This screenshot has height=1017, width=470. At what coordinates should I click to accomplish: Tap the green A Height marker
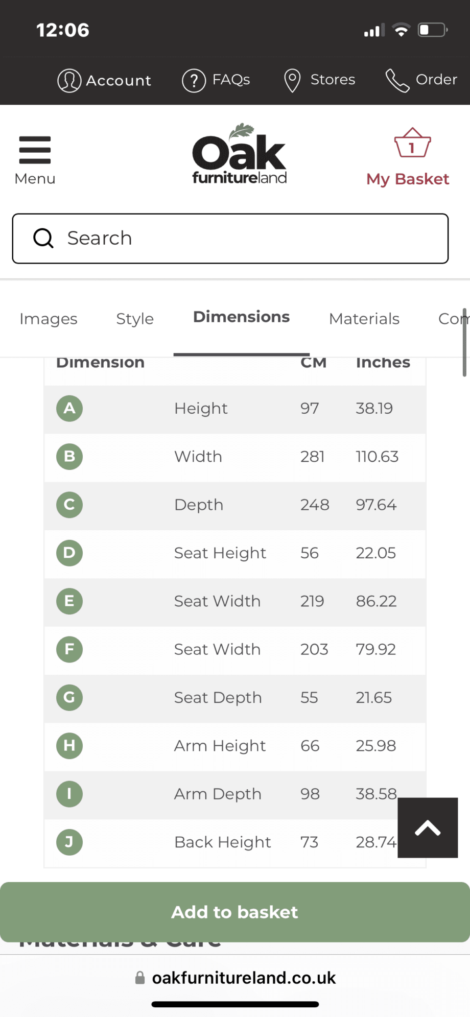69,408
